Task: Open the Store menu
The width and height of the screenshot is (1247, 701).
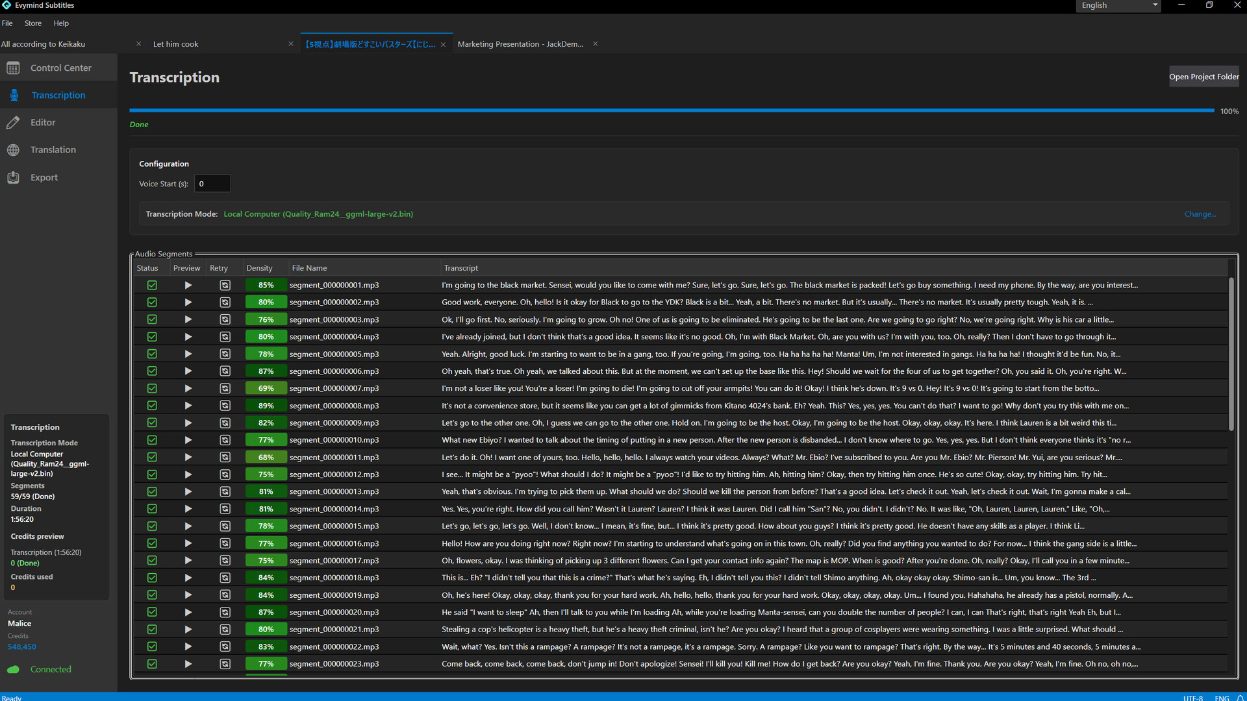Action: [32, 23]
